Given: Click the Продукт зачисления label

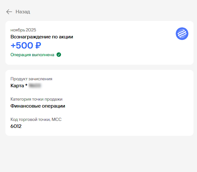Looking at the screenshot, I should (31, 79).
